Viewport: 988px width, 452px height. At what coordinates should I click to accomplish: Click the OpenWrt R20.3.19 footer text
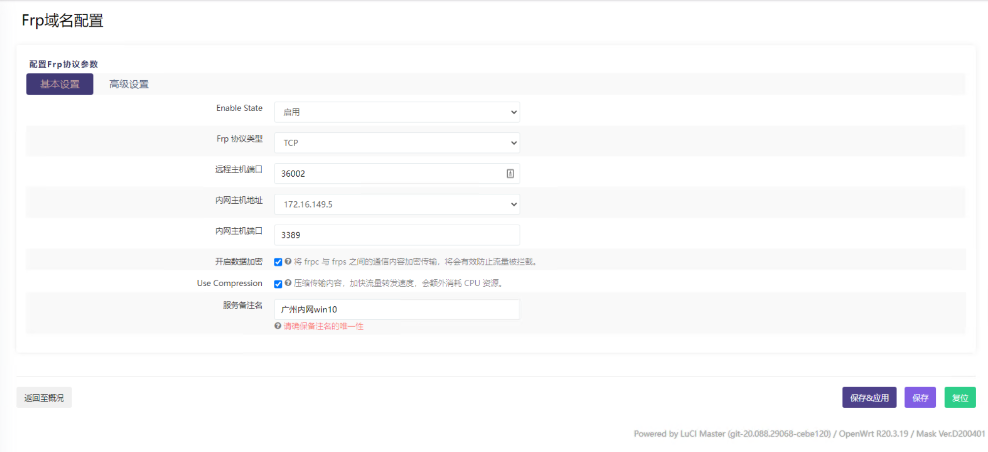(873, 434)
